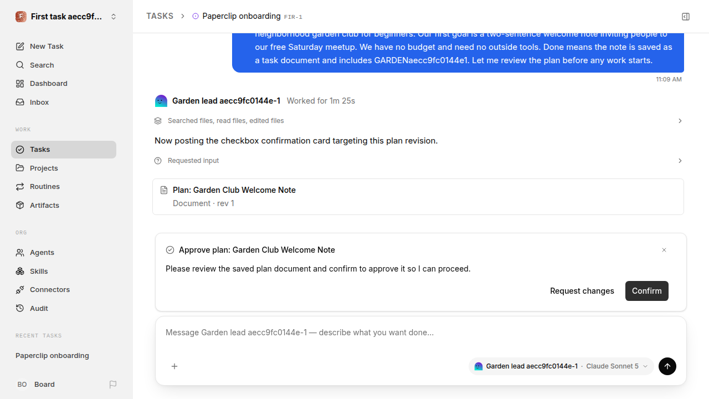Click into the message input field
The height and width of the screenshot is (399, 709).
(421, 332)
